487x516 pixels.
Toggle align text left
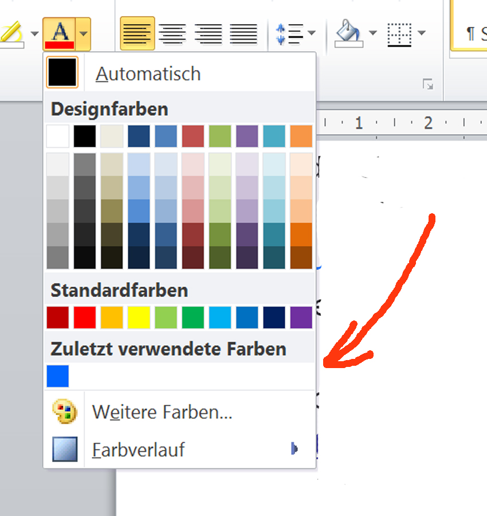click(x=137, y=33)
